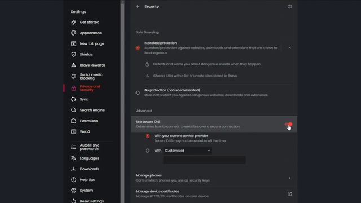The width and height of the screenshot is (361, 203).
Task: Open Privacy and security settings
Action: (90, 88)
